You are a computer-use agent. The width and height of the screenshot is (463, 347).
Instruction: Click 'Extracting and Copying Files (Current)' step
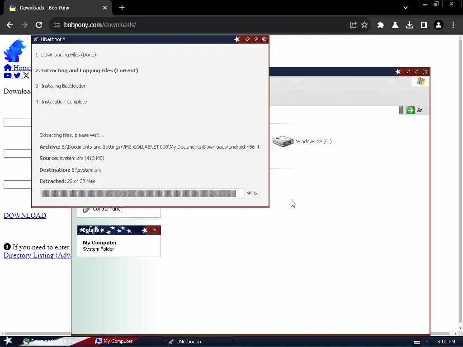pos(87,70)
